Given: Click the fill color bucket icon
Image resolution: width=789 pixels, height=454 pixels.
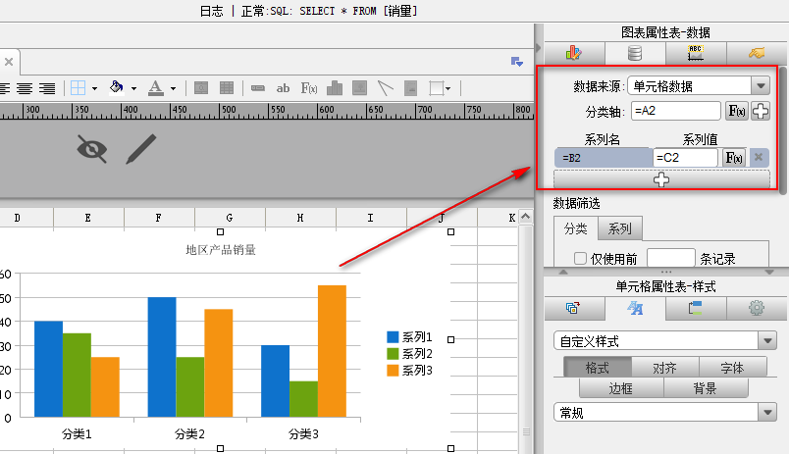Looking at the screenshot, I should (x=117, y=87).
